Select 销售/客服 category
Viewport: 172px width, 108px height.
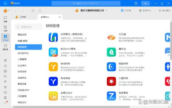pyautogui.click(x=23, y=41)
